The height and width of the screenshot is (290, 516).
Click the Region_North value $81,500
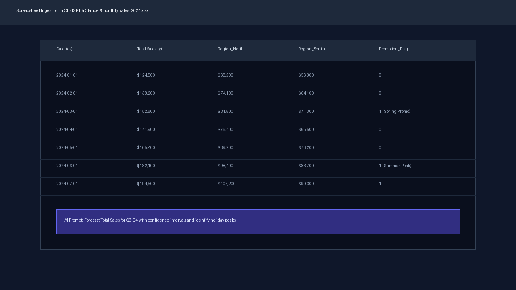coord(225,111)
